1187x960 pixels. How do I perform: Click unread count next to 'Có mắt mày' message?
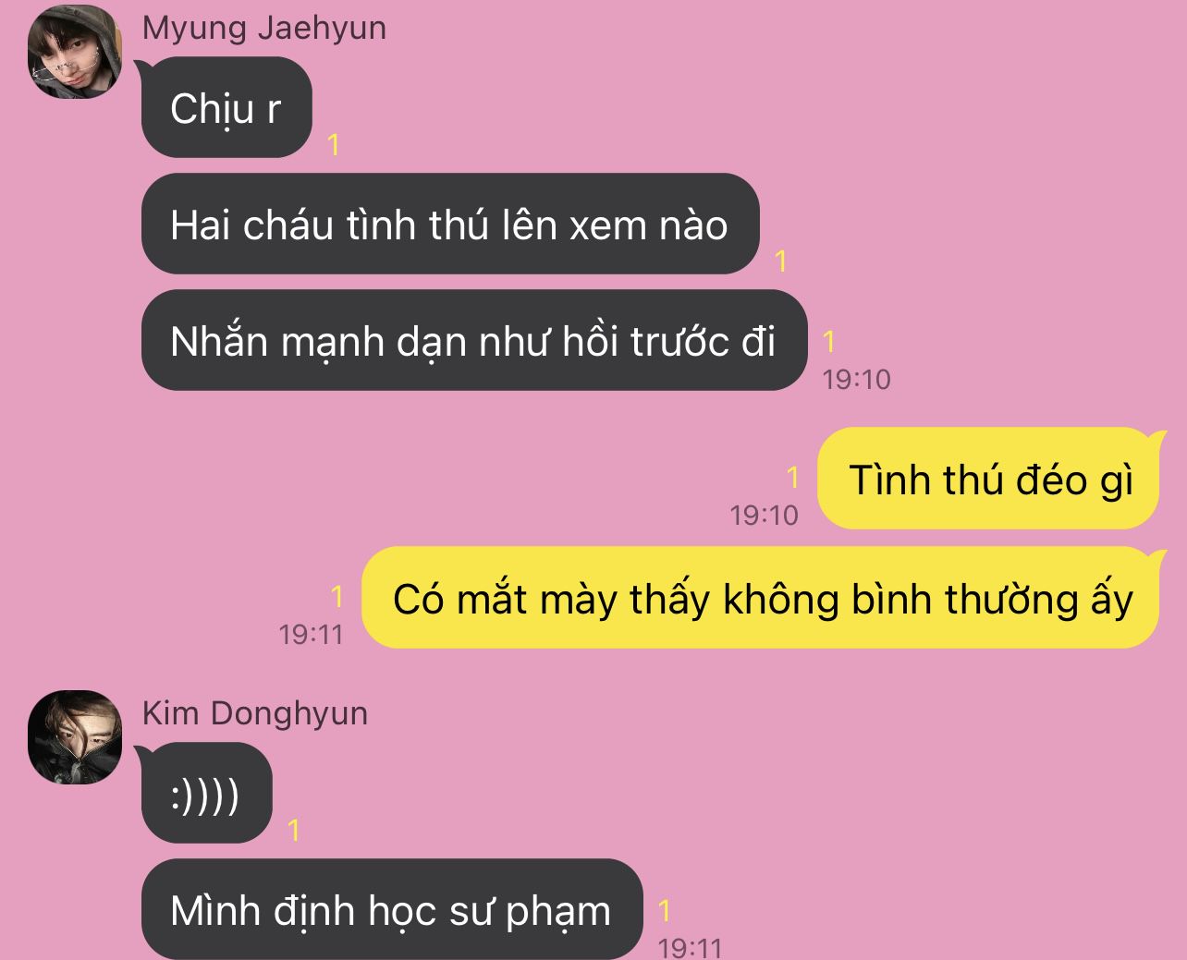click(337, 597)
